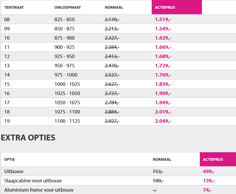This screenshot has width=236, height=194.
Task: Select tent size 17 row number
Action: [7, 103]
